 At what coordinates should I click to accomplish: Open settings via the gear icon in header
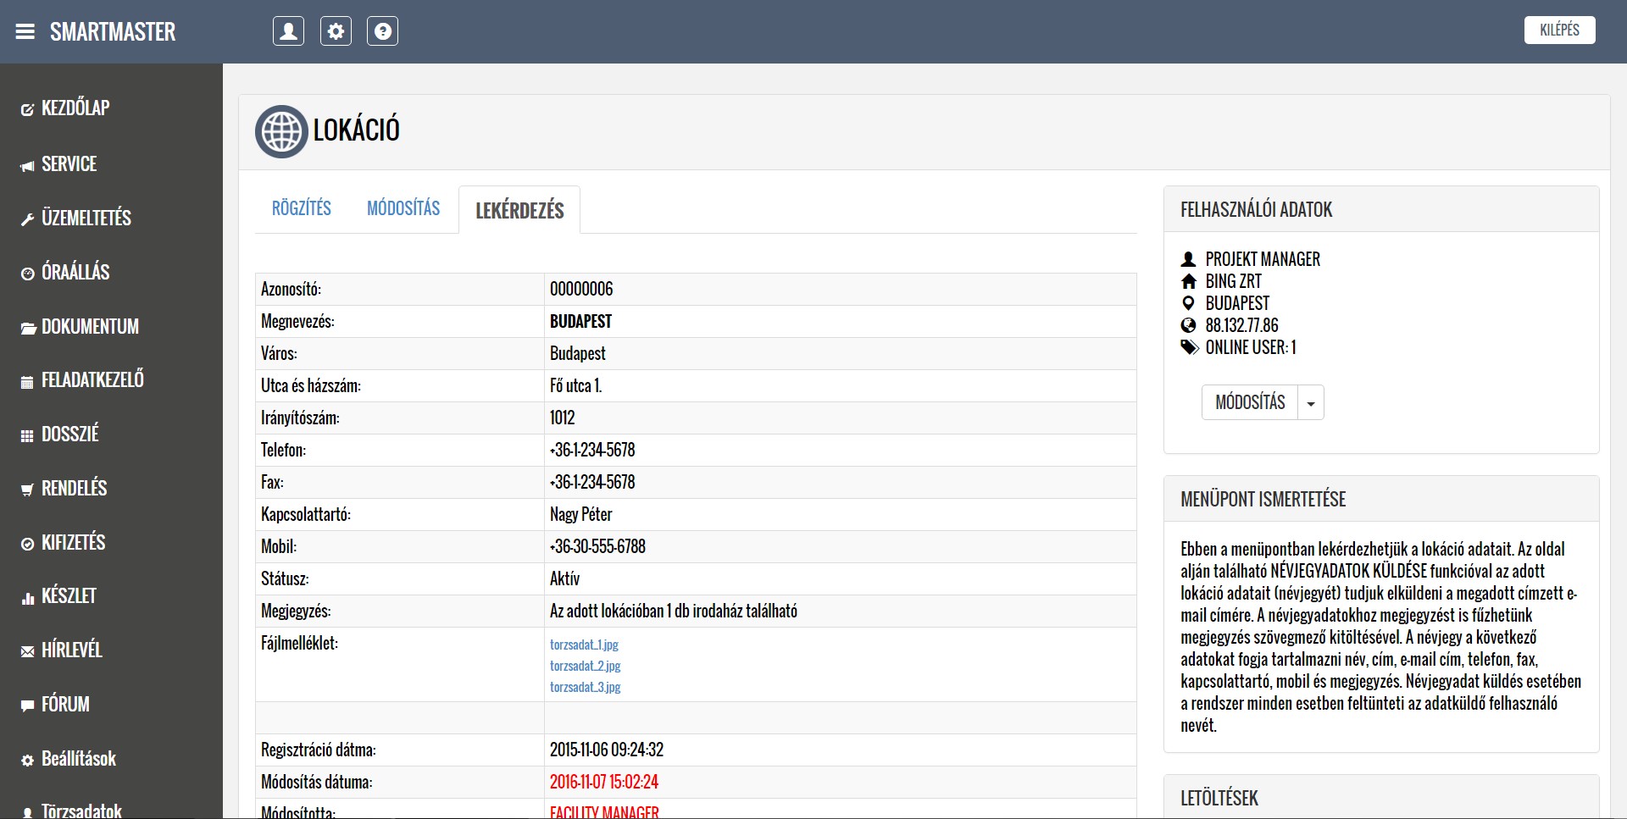click(336, 31)
